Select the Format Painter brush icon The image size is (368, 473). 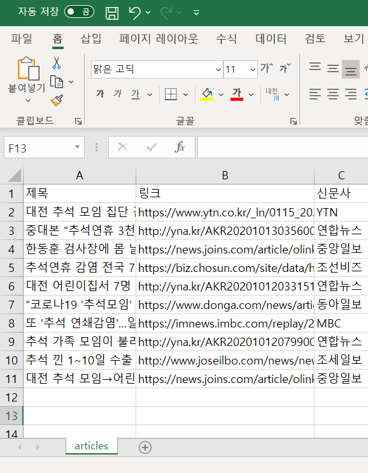[x=57, y=100]
